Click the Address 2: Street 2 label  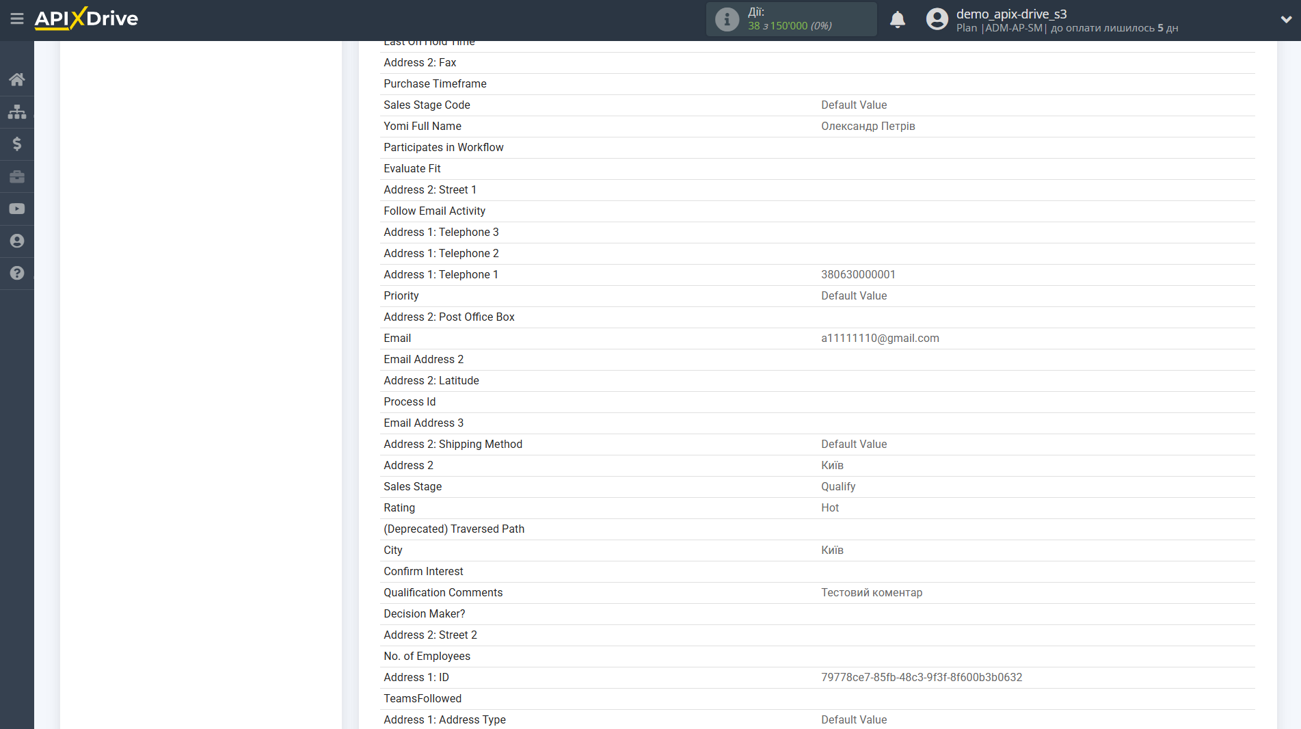coord(430,635)
